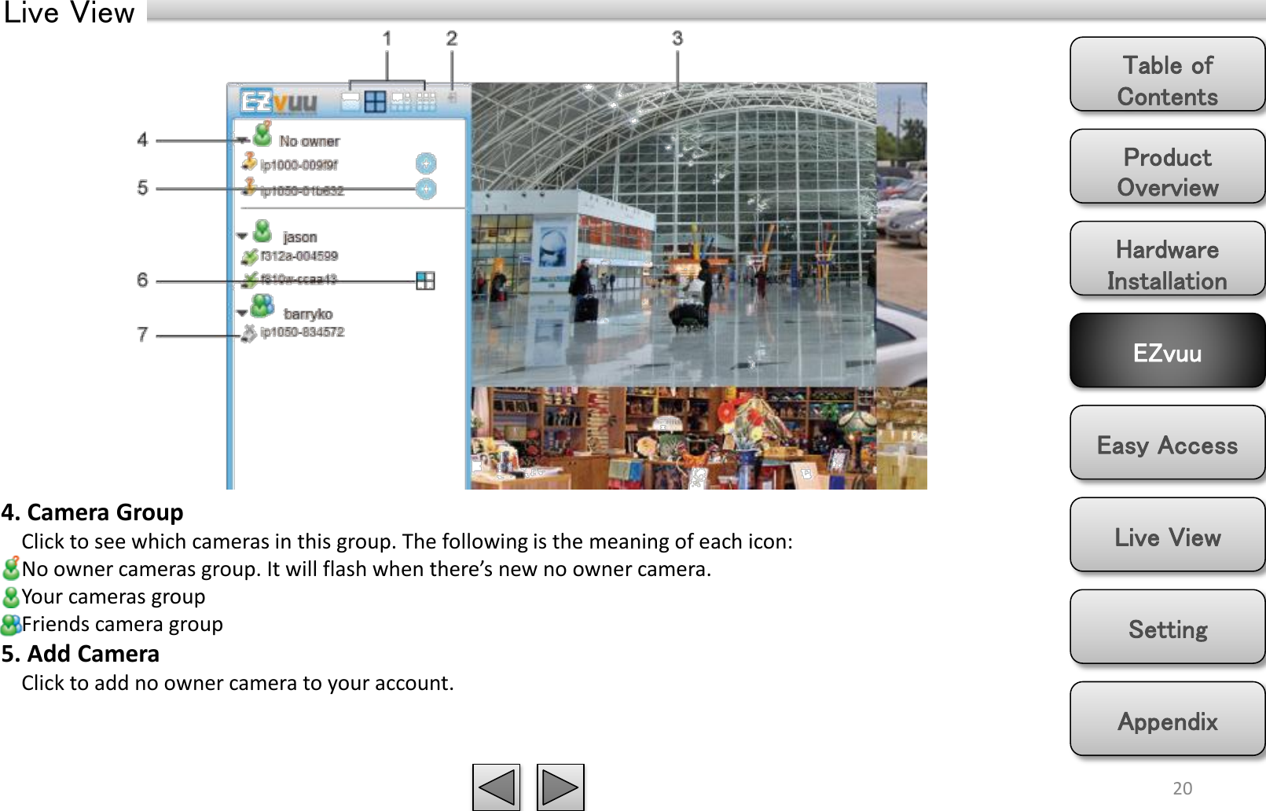
Task: Click the jason group label
Action: (300, 237)
